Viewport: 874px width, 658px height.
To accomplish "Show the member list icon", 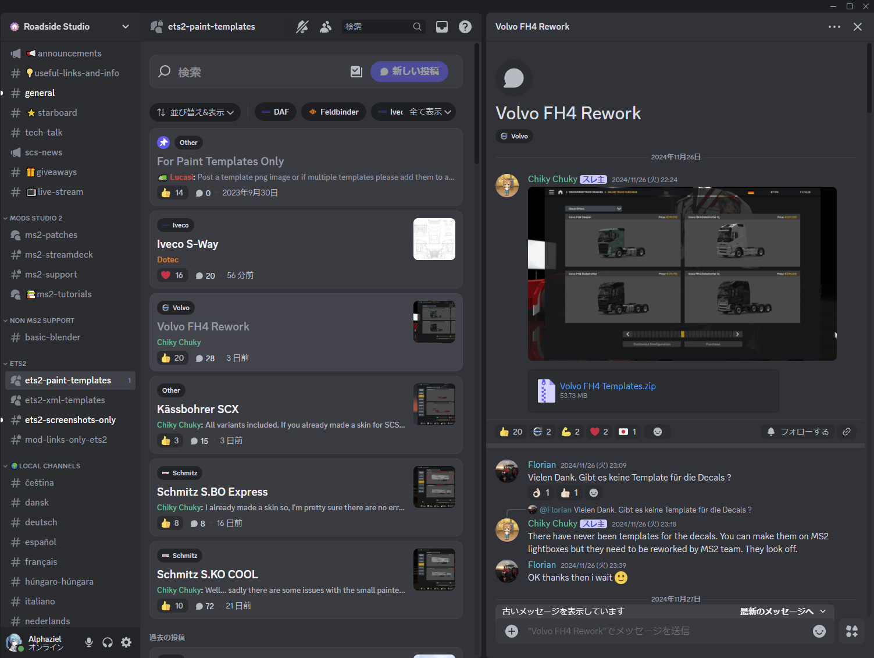I will [x=326, y=27].
